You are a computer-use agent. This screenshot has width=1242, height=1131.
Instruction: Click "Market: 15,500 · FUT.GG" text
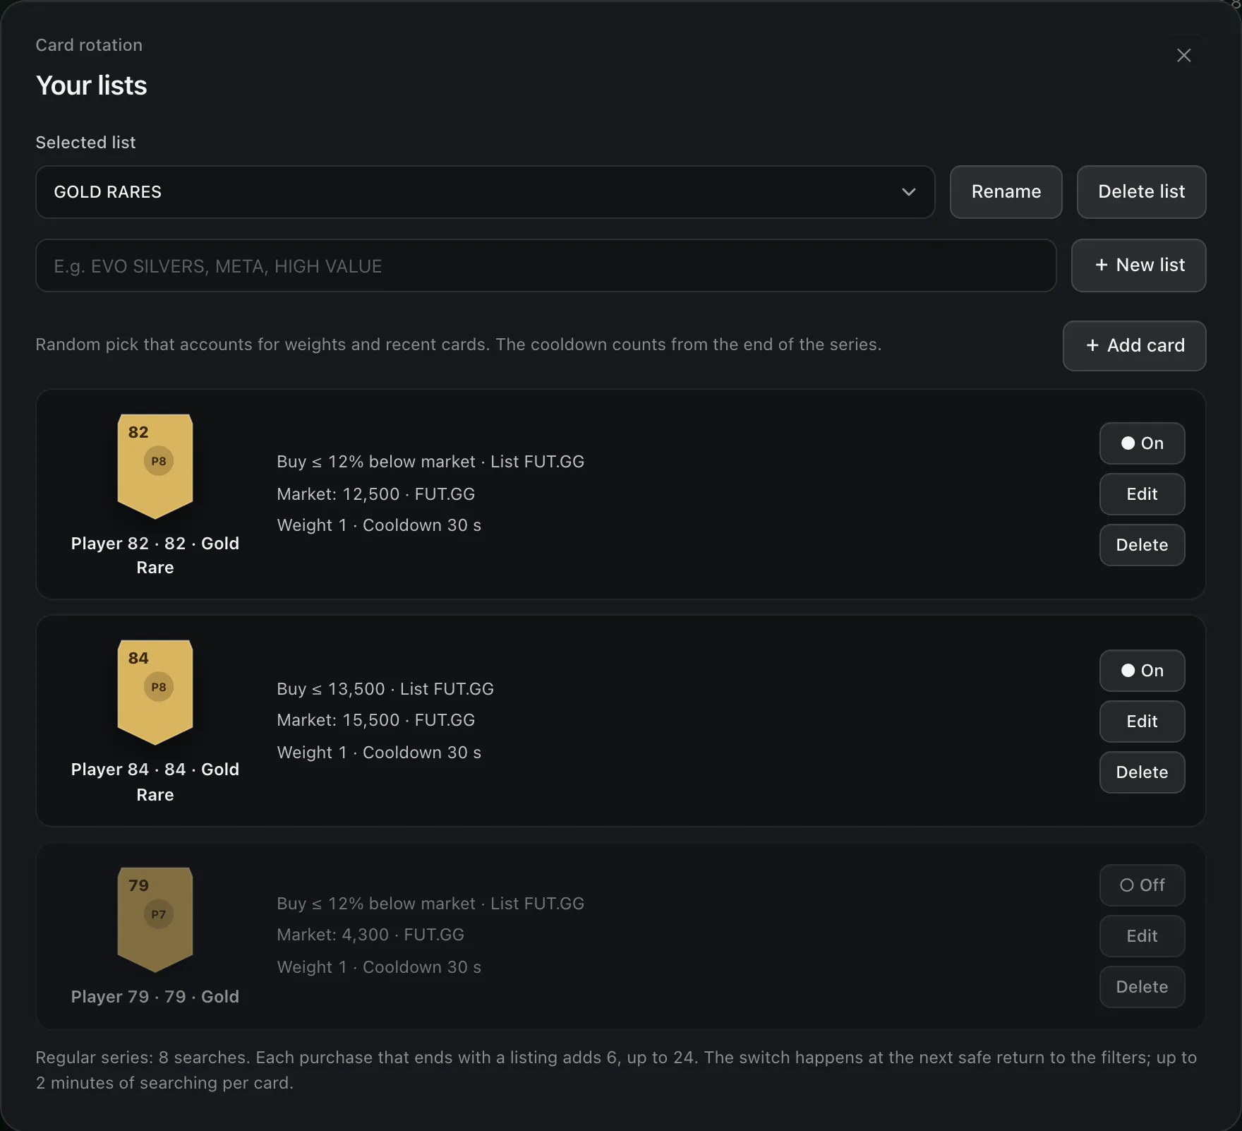pos(376,720)
